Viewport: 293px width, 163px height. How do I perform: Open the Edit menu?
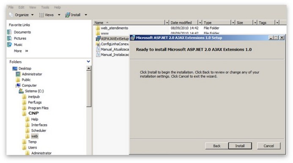click(x=21, y=8)
